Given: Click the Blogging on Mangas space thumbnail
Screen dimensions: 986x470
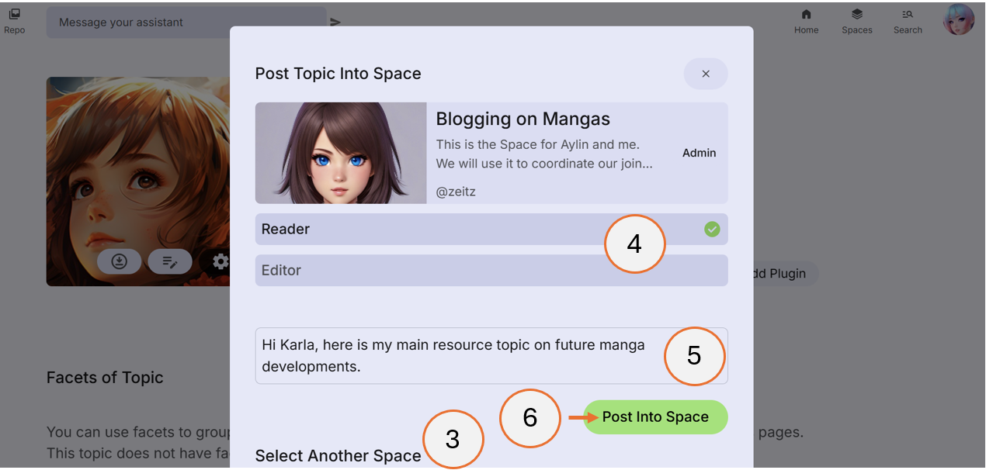Looking at the screenshot, I should (x=340, y=153).
